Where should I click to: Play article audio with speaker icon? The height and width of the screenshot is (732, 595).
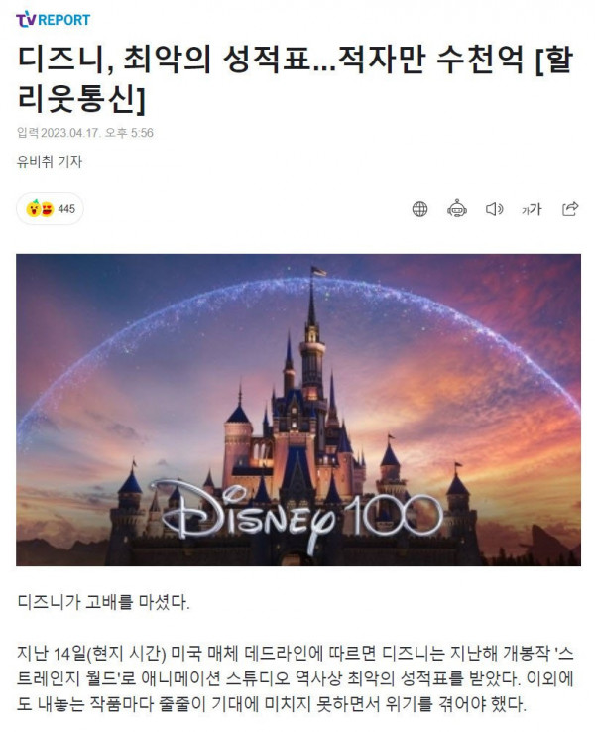click(x=494, y=209)
